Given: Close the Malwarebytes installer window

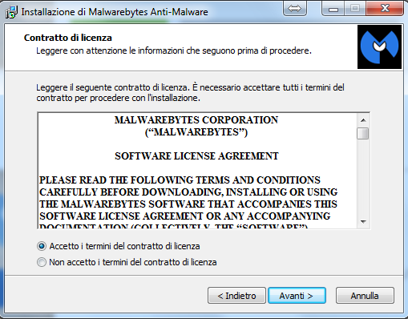Looking at the screenshot, I should tap(385, 9).
